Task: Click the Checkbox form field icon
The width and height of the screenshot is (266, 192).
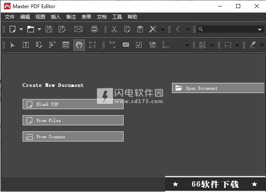Action: pyautogui.click(x=139, y=45)
